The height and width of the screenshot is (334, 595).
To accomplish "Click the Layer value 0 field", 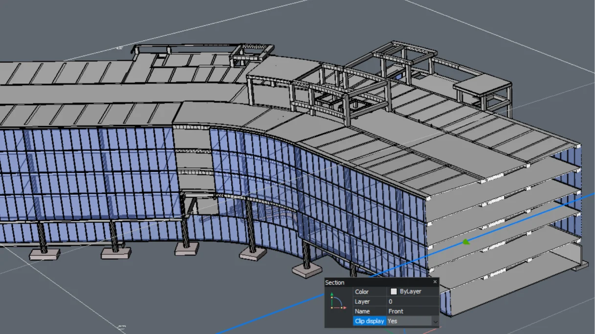I will tap(413, 302).
